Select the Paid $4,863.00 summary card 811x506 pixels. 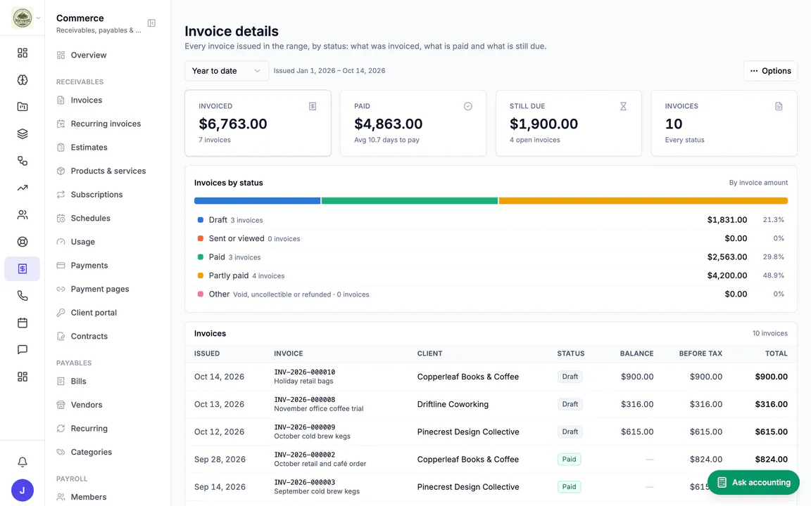(x=413, y=124)
